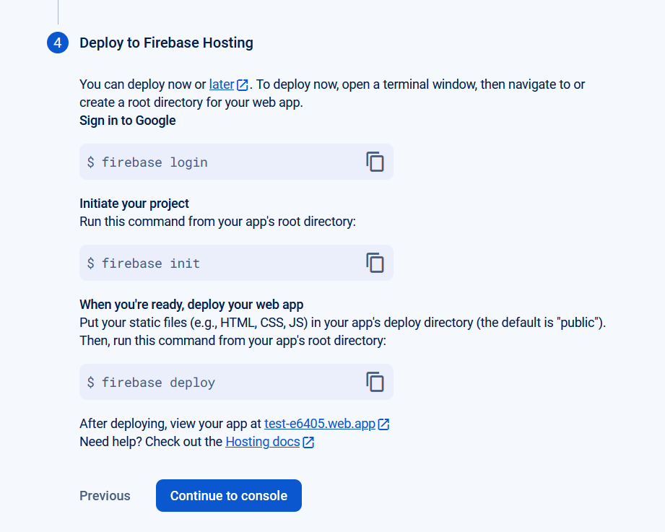The height and width of the screenshot is (532, 665).
Task: Copy the firebase deploy command
Action: tap(375, 382)
